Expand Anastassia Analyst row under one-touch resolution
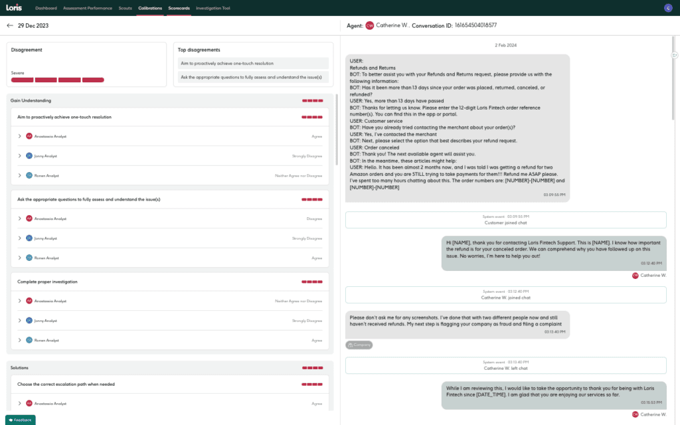This screenshot has height=425, width=680. click(20, 136)
